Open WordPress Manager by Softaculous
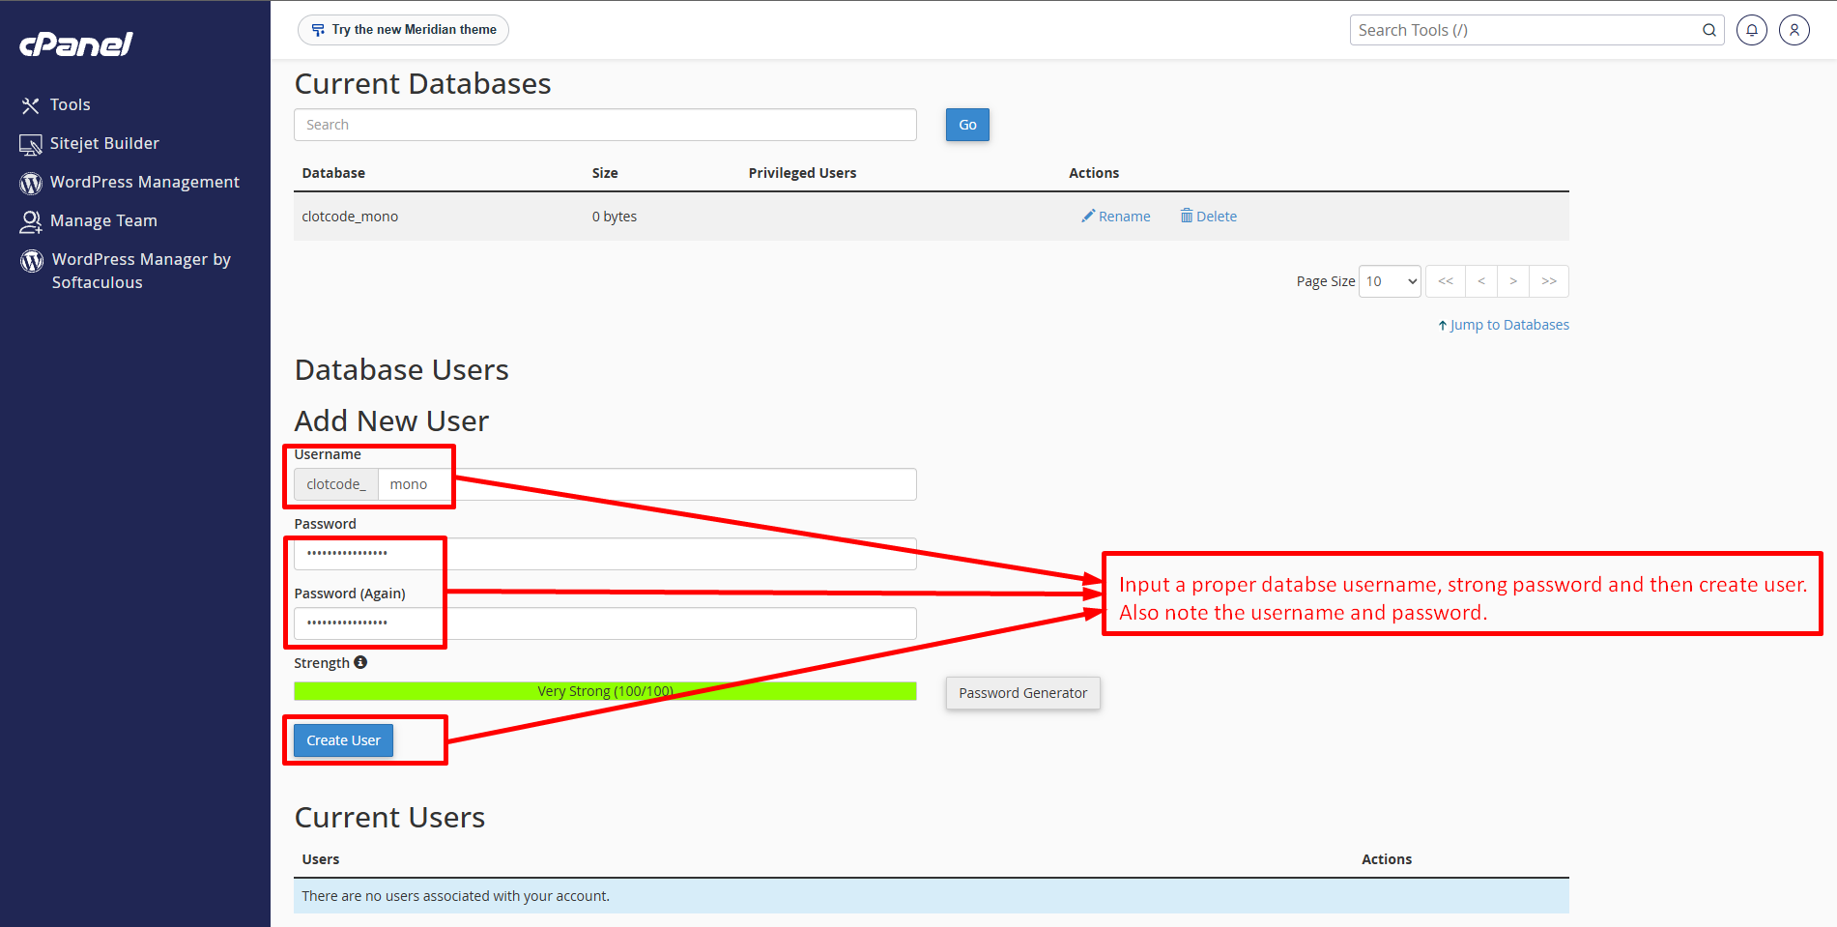 pyautogui.click(x=141, y=271)
